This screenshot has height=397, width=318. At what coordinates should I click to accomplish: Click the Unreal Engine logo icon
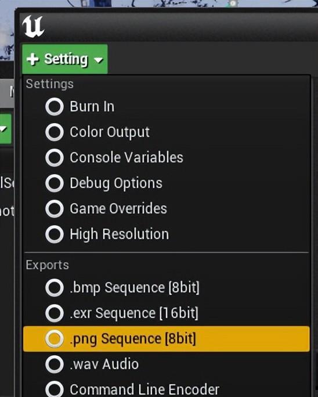point(33,26)
